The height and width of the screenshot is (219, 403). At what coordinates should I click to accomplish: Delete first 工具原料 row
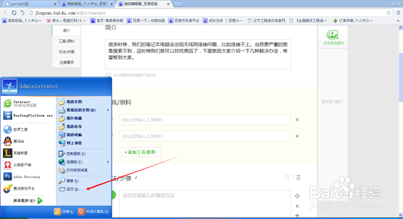(297, 120)
